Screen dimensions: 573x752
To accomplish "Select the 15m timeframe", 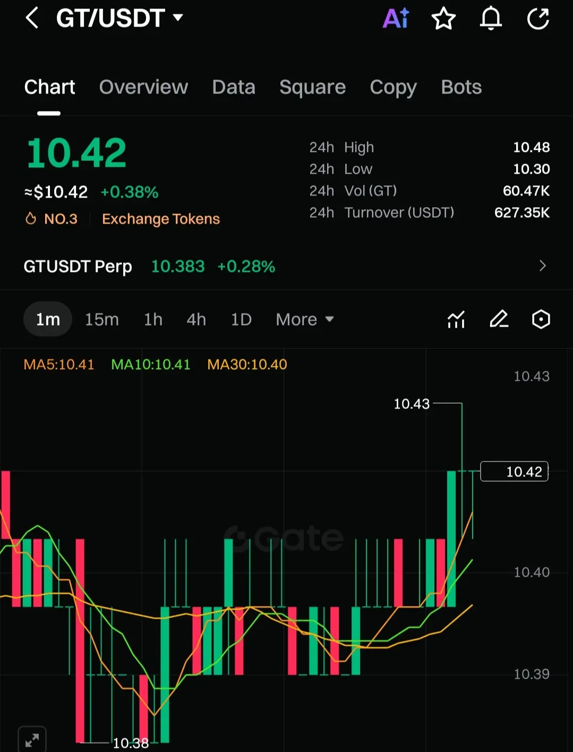I will pyautogui.click(x=102, y=319).
